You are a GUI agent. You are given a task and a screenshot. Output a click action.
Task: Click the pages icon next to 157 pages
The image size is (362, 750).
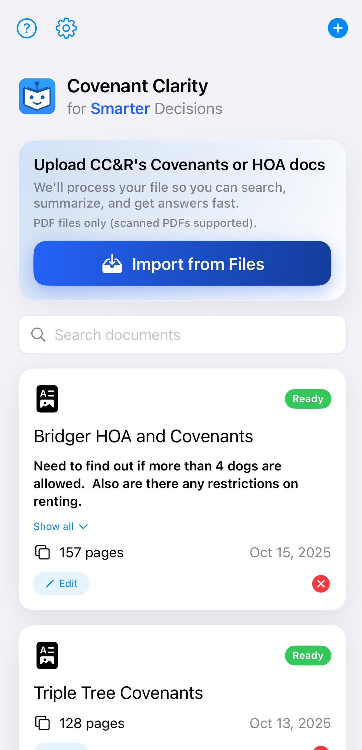pyautogui.click(x=43, y=552)
